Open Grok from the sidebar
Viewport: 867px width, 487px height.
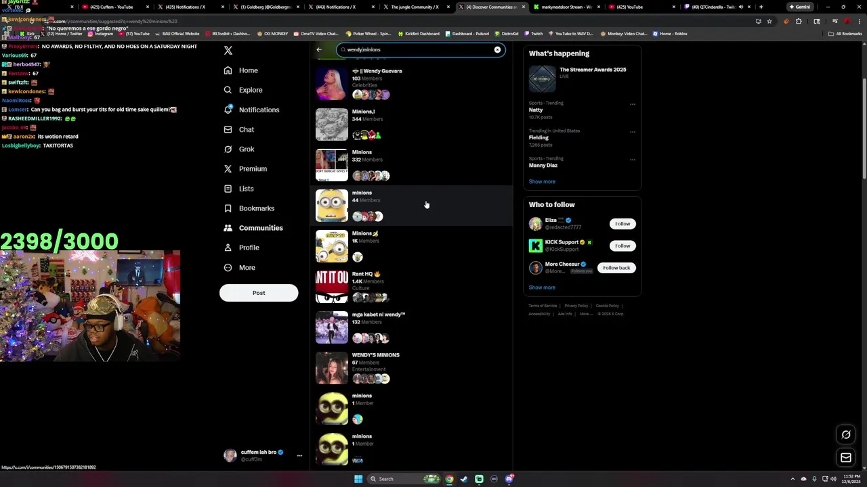(x=238, y=149)
